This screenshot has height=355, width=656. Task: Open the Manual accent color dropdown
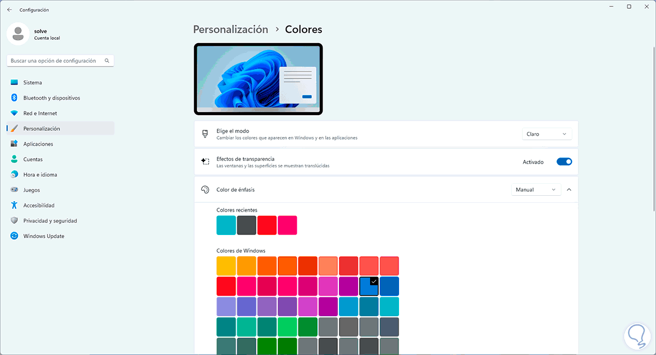(x=536, y=190)
